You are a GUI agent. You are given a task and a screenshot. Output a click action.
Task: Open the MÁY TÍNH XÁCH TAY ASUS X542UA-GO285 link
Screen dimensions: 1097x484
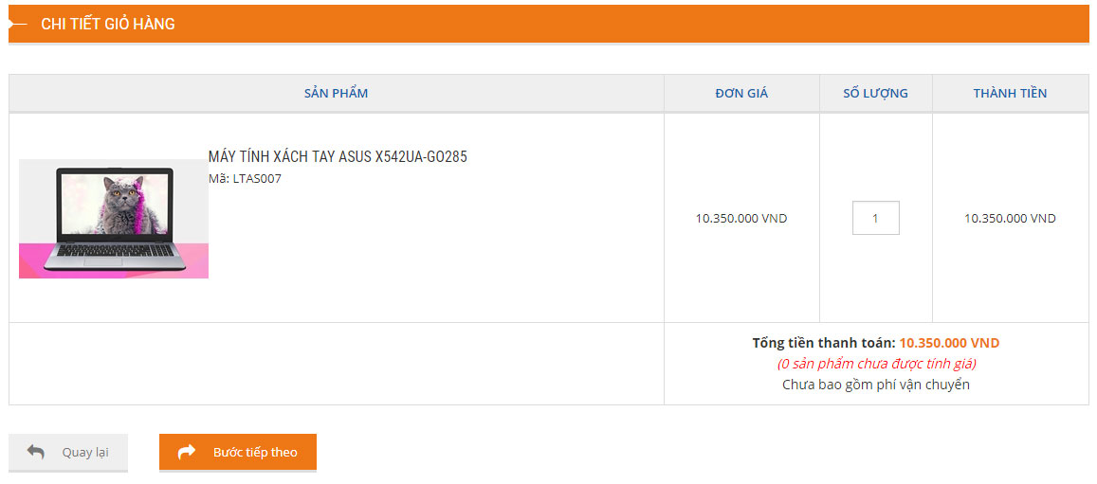coord(338,157)
